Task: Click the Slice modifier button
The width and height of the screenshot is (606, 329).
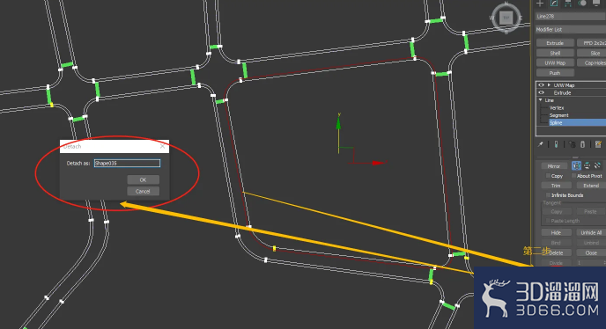Action: 591,53
